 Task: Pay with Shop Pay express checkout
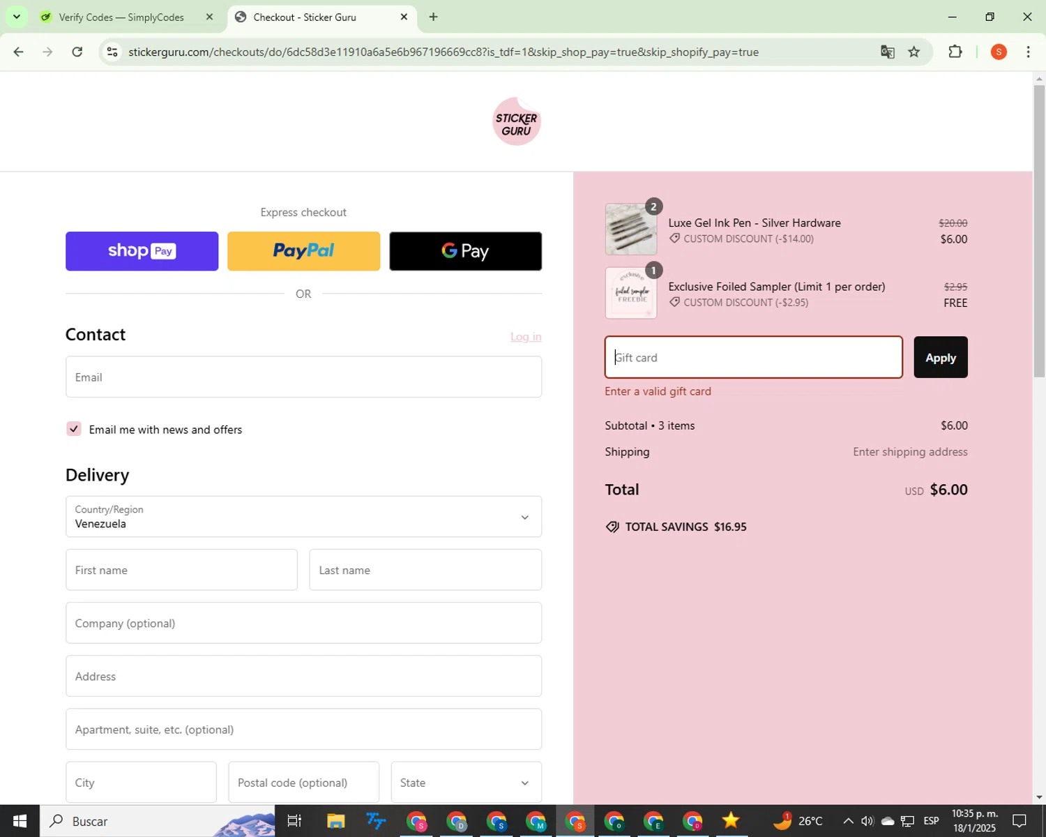point(142,251)
